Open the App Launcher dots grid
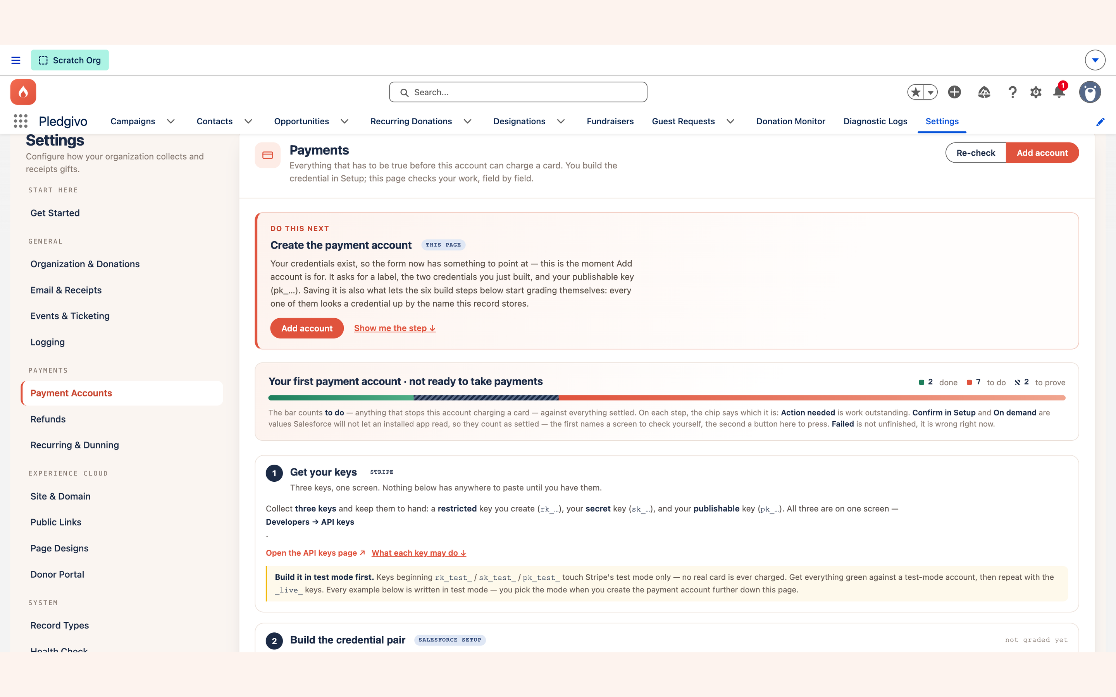1116x697 pixels. click(20, 121)
